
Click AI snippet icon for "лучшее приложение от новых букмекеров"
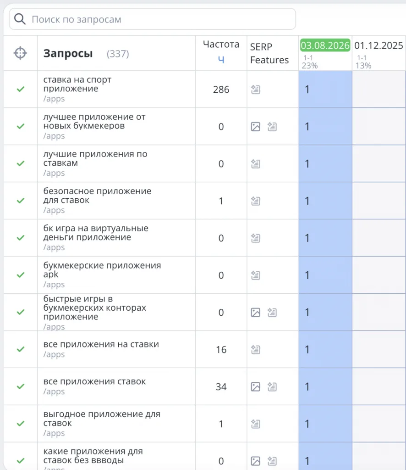coord(272,127)
